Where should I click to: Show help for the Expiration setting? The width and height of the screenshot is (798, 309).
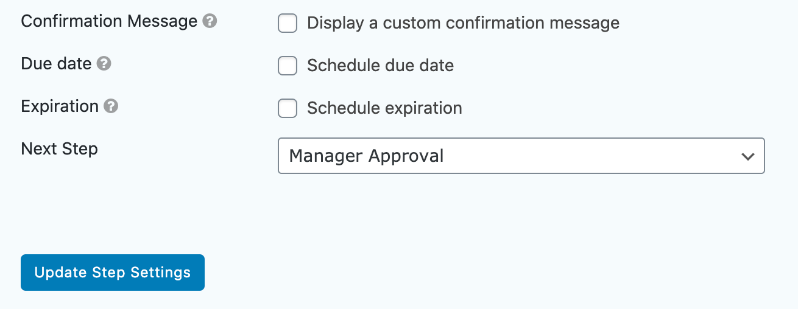[x=111, y=106]
